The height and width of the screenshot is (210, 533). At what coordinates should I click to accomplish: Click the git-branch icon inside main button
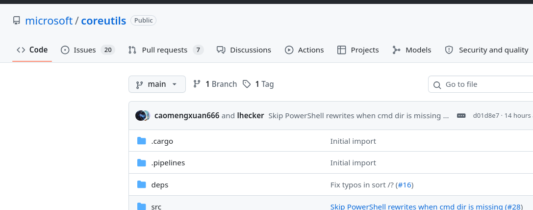(x=139, y=85)
